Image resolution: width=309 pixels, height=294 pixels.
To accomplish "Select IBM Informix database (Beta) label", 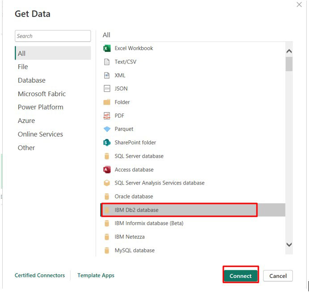I will click(x=149, y=223).
